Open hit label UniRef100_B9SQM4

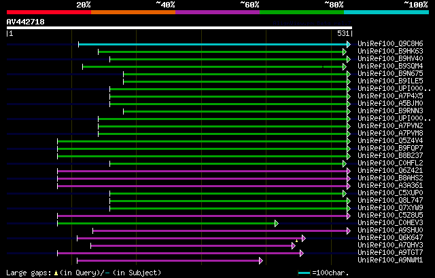pyautogui.click(x=390, y=66)
